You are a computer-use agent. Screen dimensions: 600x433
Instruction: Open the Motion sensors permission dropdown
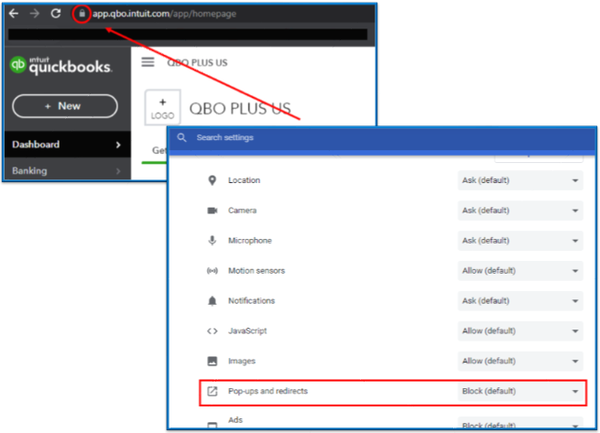pos(520,271)
